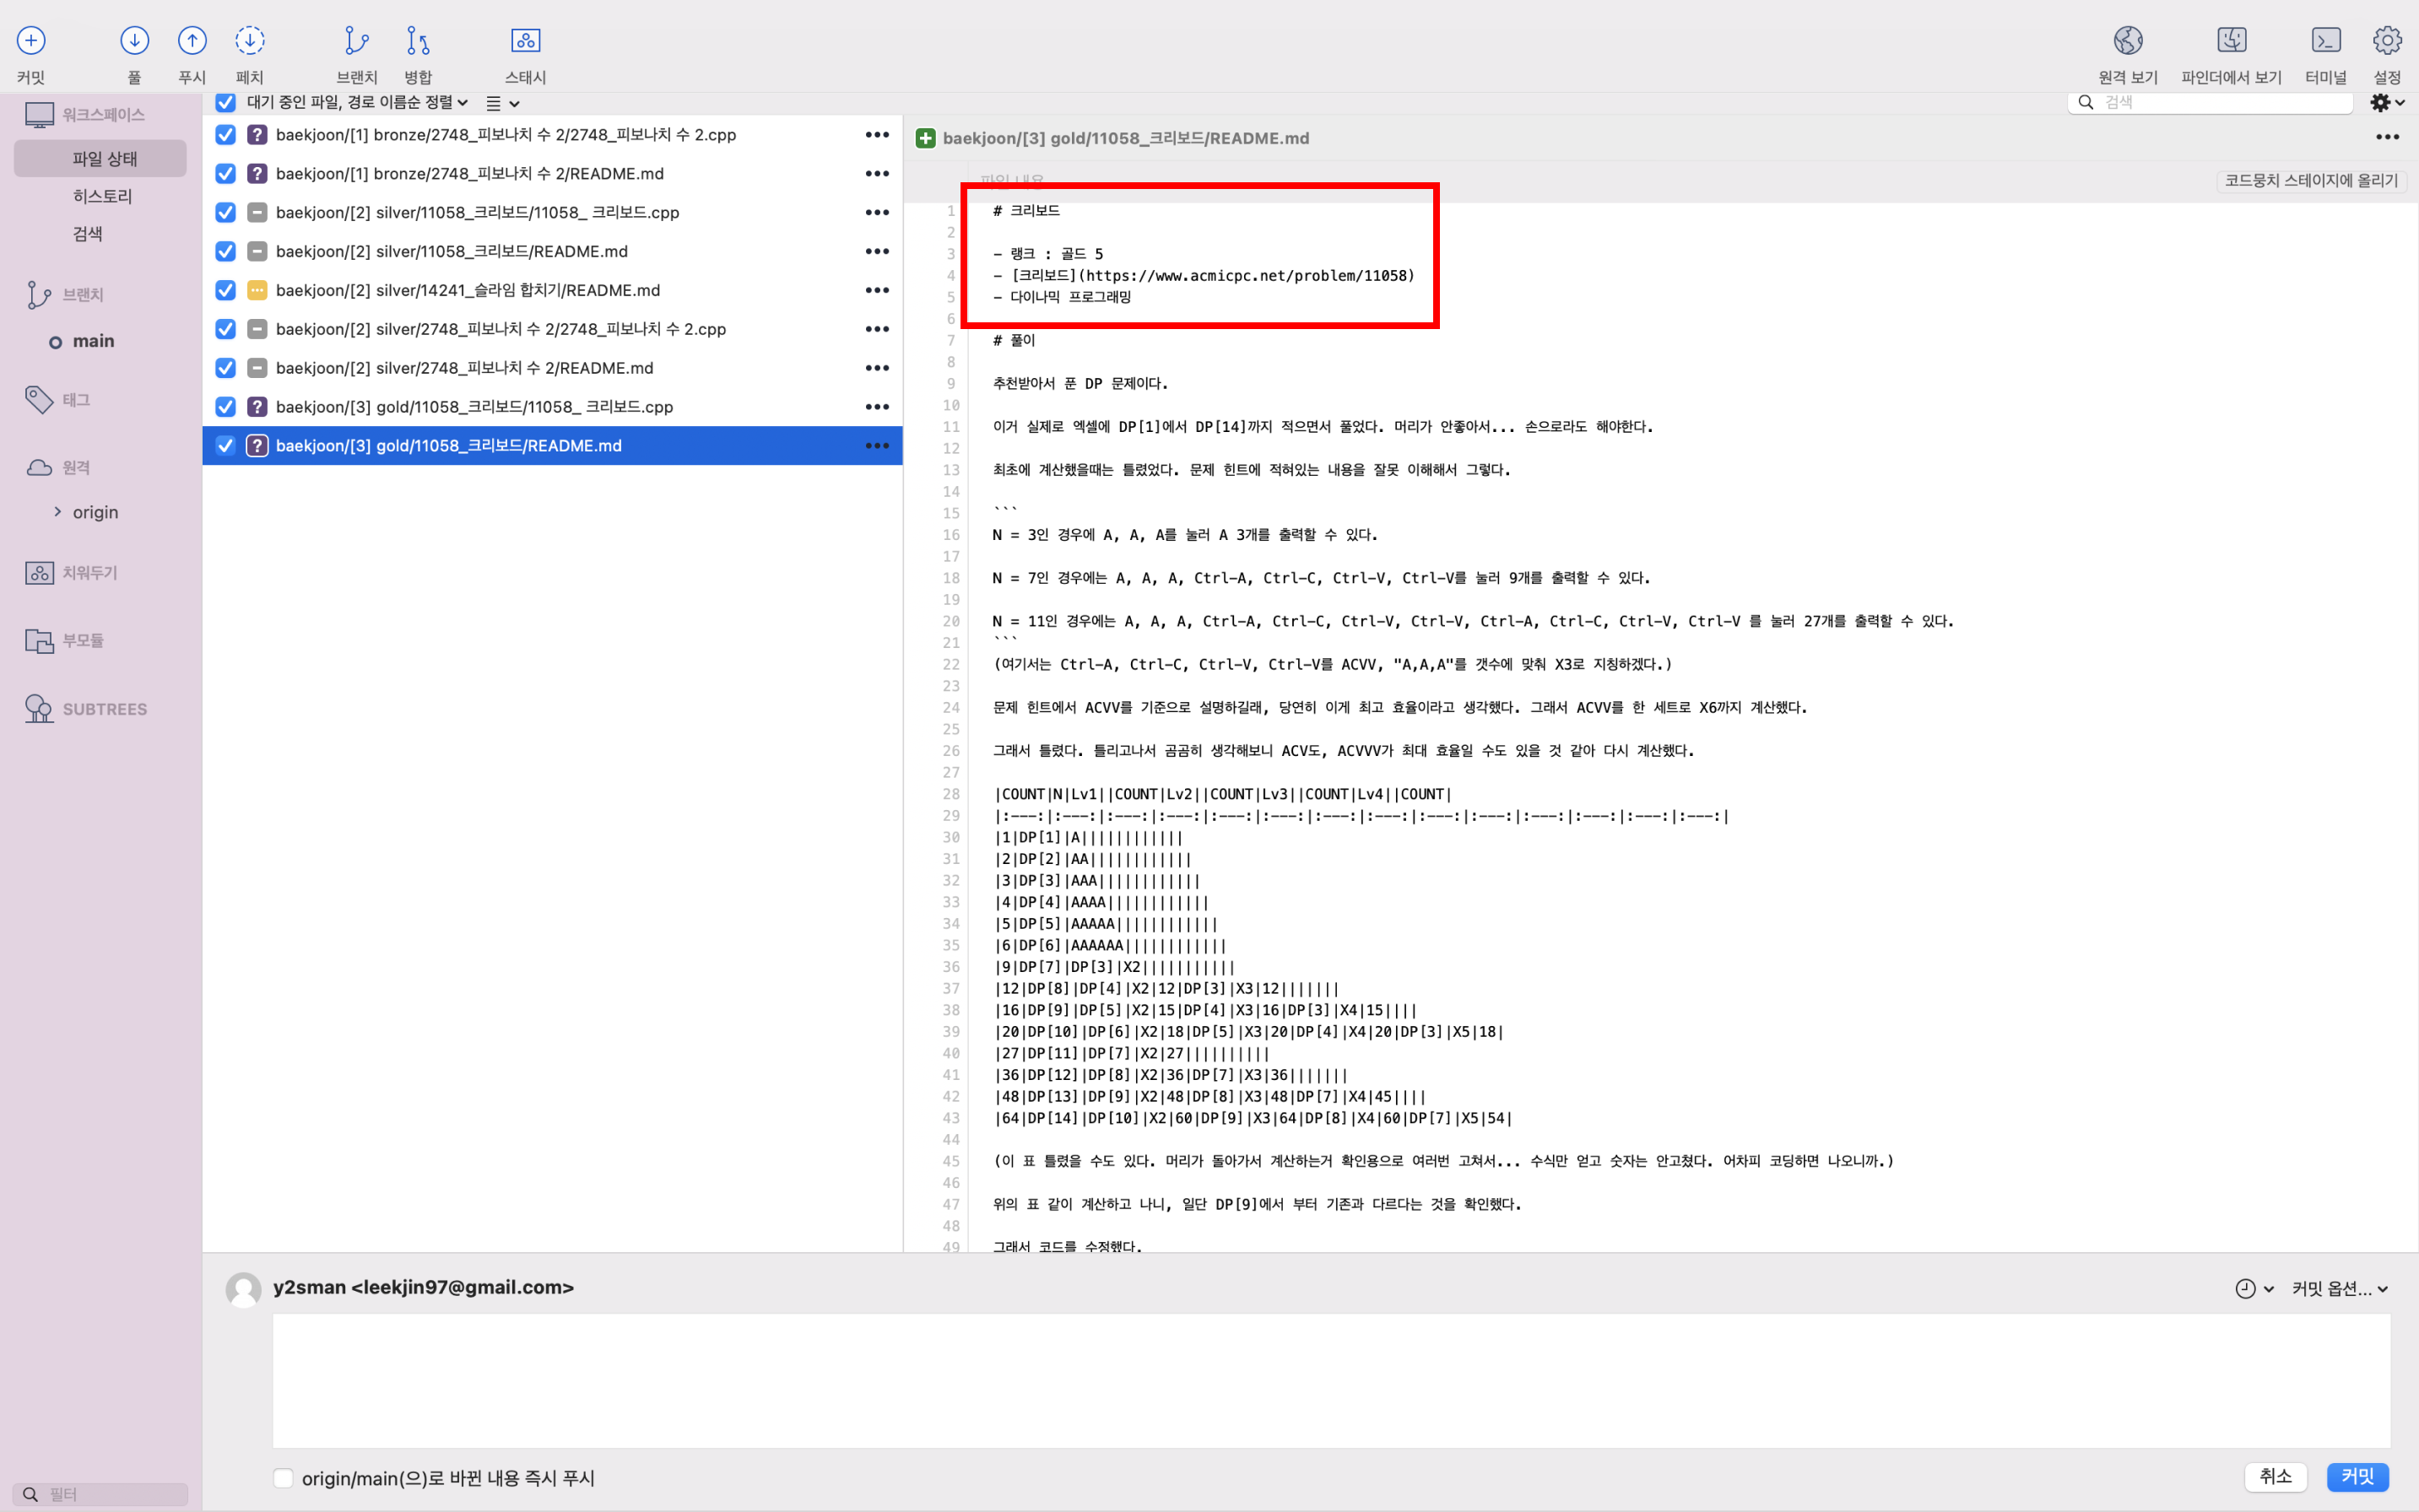Click the Stash (스태시) toolbar icon

click(x=525, y=41)
